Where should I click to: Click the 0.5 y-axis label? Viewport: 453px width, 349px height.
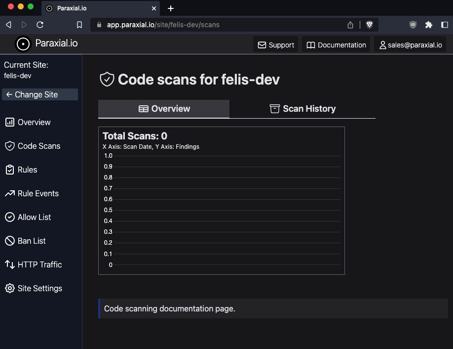tap(108, 210)
